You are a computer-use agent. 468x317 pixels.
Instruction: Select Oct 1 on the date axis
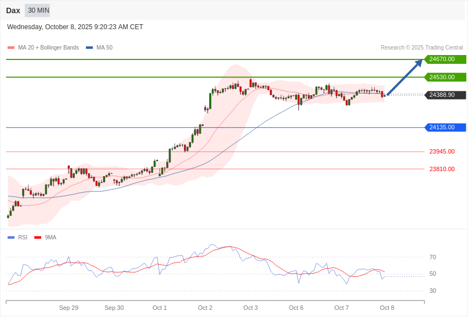click(160, 308)
